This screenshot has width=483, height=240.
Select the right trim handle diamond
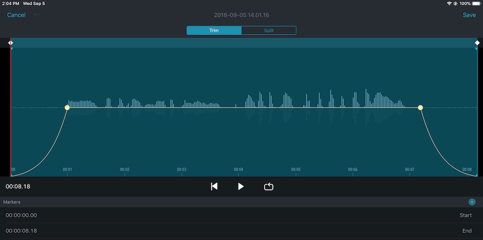(x=477, y=43)
